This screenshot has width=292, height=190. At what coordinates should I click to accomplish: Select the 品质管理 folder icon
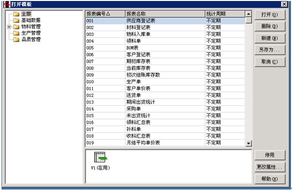coord(16,40)
